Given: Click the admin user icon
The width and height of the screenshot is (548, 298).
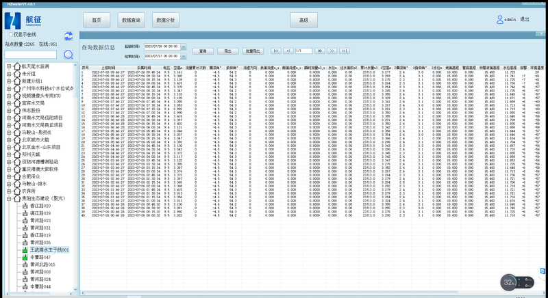Looking at the screenshot, I should 500,20.
